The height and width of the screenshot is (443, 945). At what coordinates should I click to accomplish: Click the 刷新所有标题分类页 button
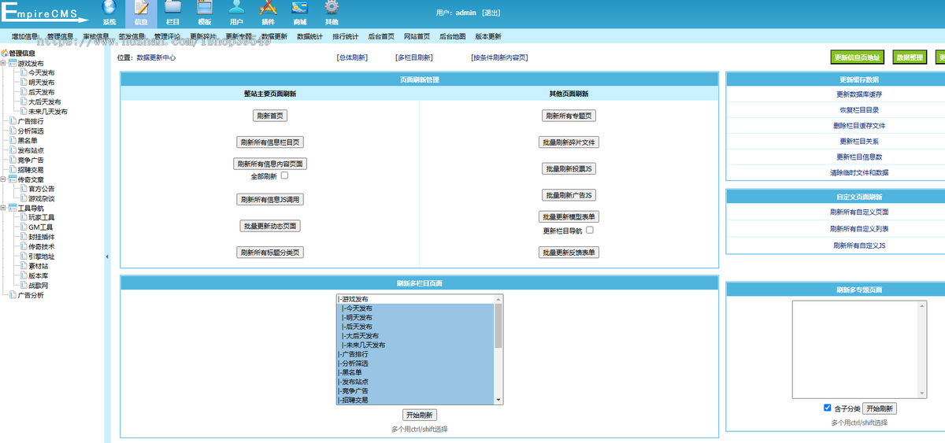270,253
